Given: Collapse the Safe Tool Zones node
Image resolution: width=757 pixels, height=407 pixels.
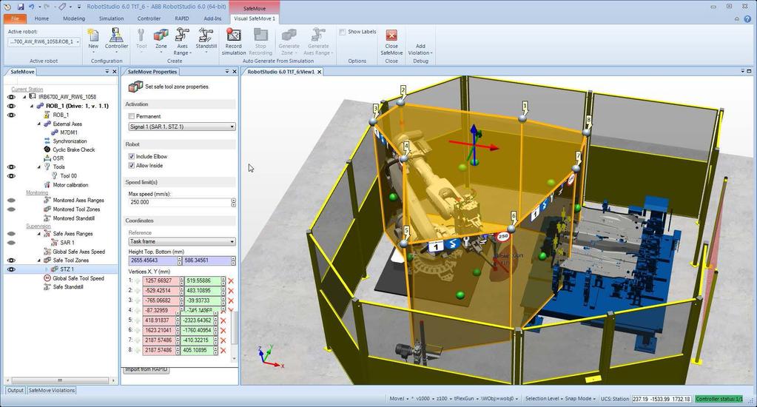Looking at the screenshot, I should click(x=39, y=260).
